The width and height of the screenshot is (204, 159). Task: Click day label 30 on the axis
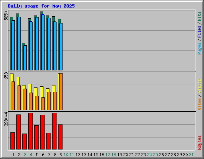pyautogui.click(x=185, y=155)
